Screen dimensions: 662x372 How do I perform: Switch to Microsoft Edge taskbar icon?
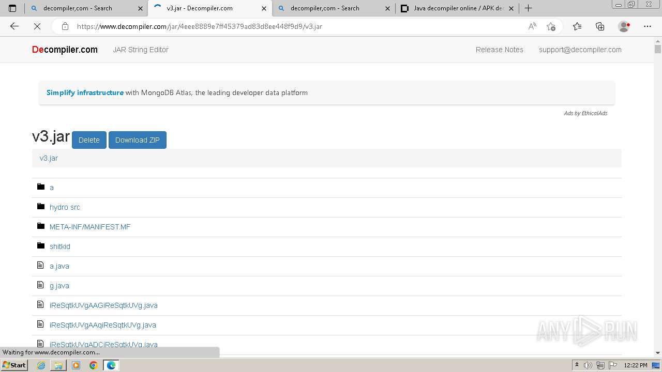[x=111, y=365]
